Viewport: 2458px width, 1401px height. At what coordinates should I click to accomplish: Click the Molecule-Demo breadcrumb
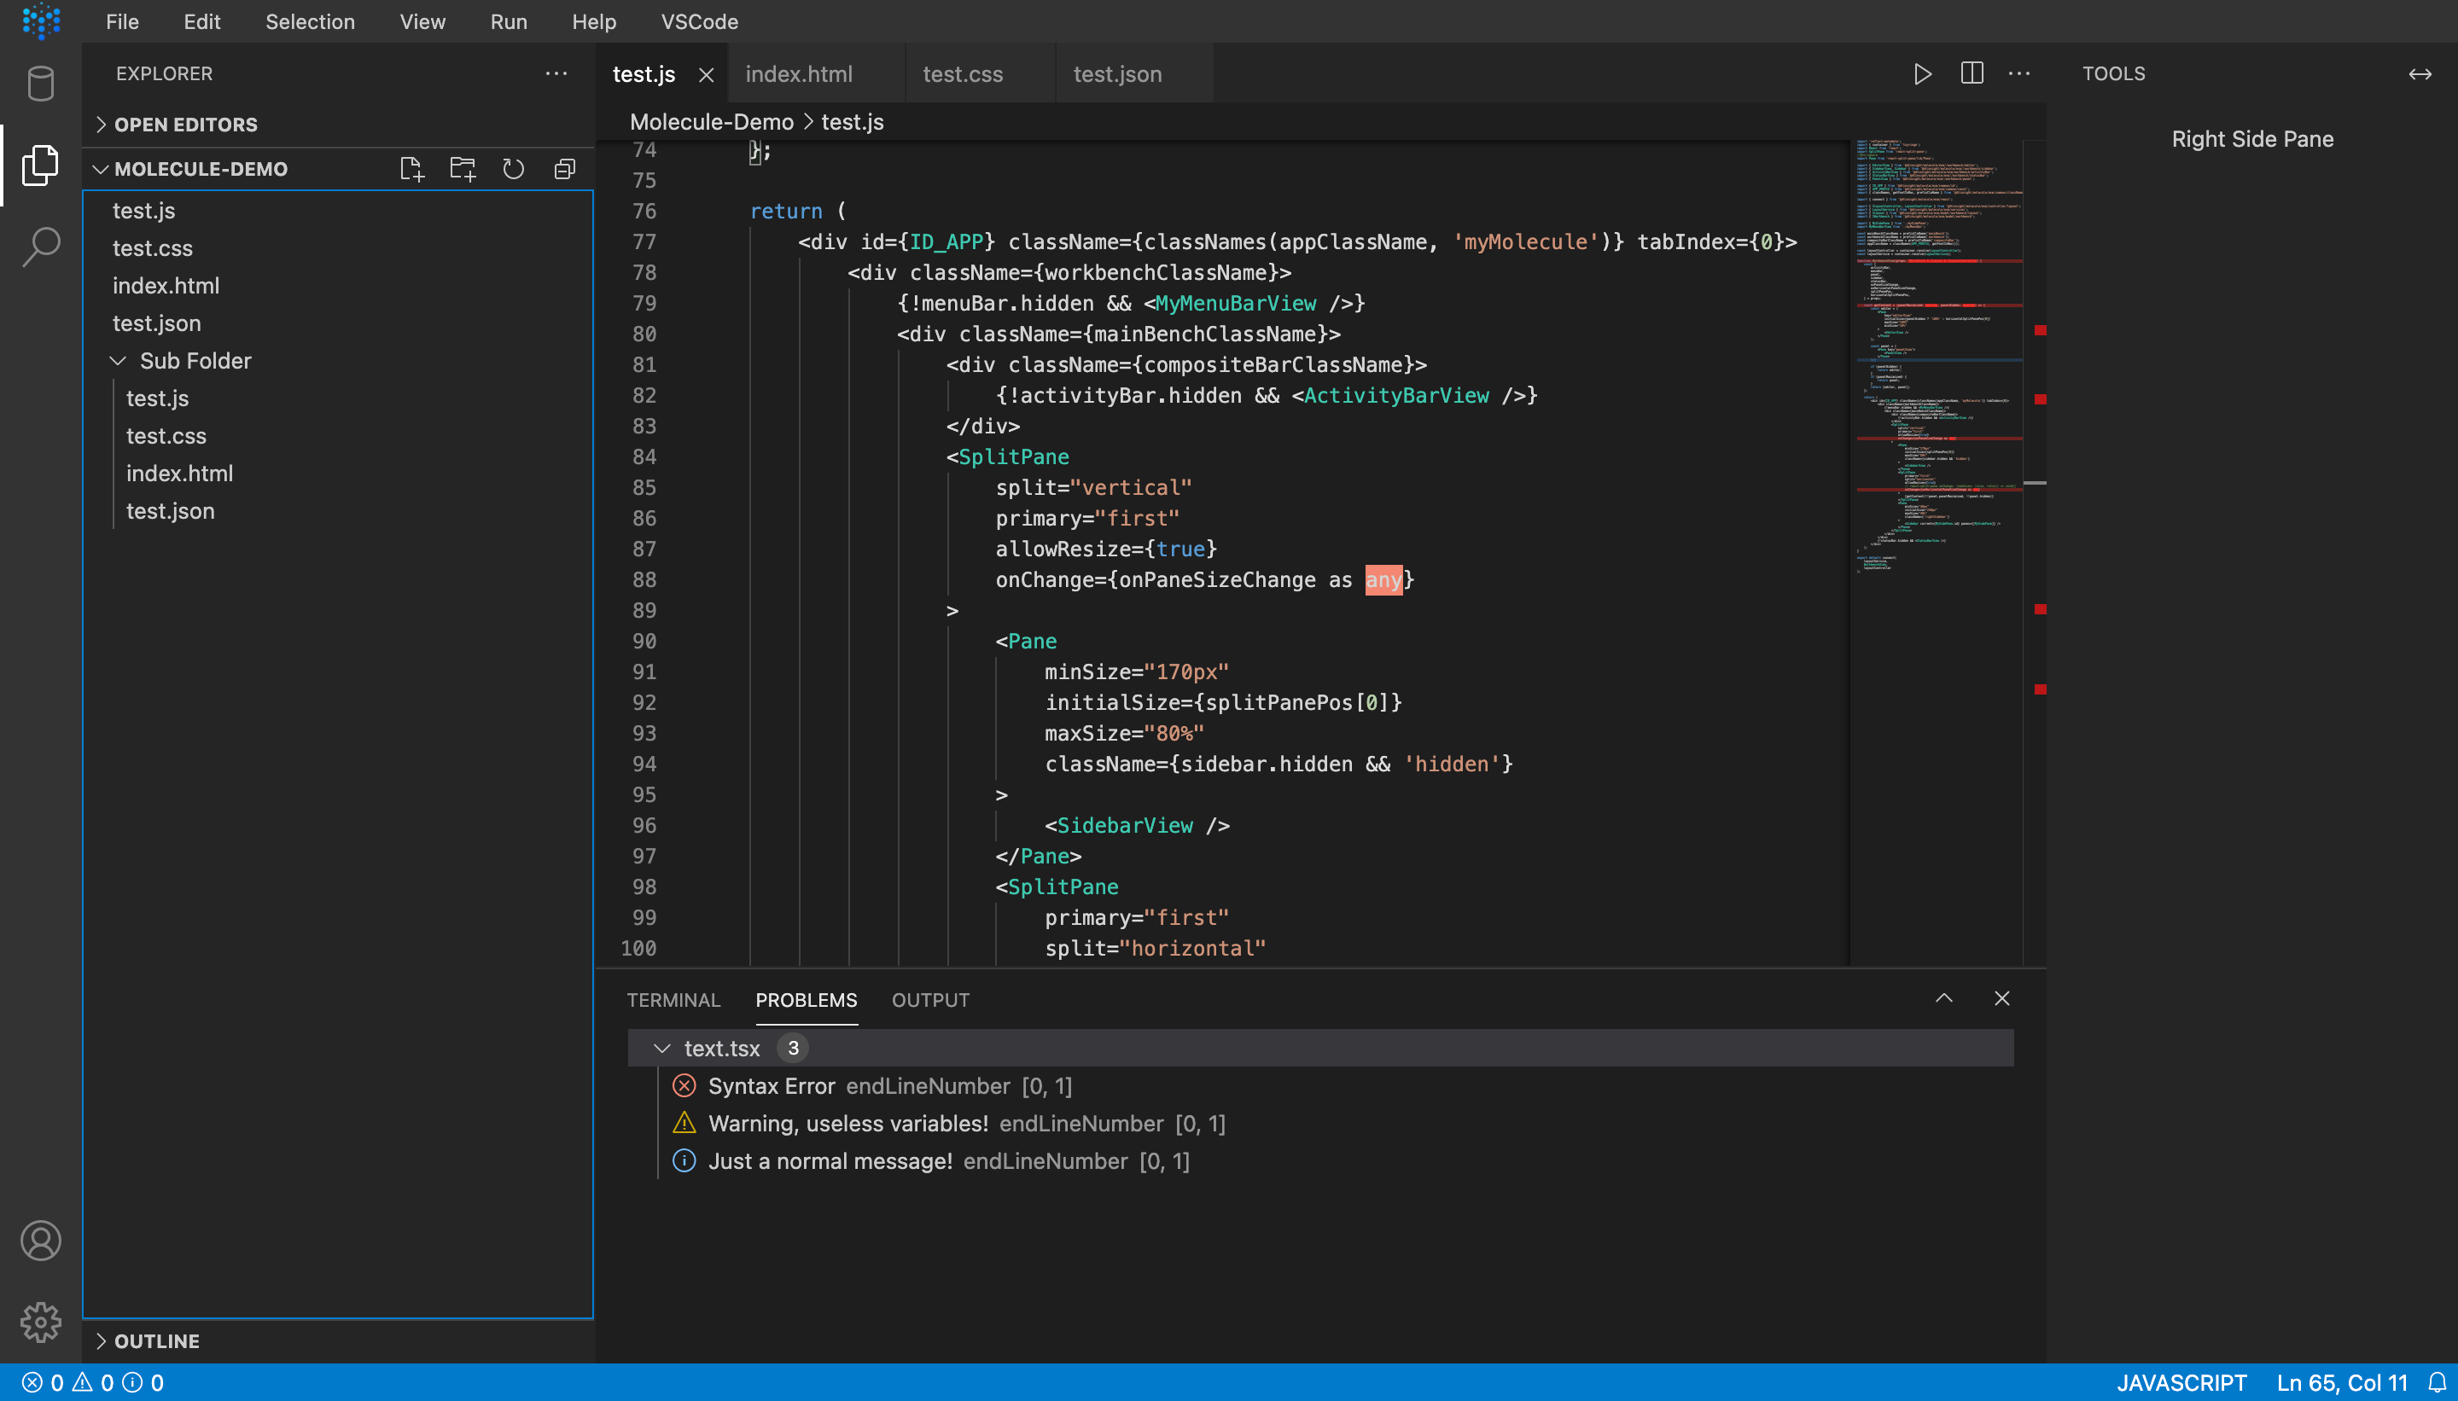click(x=711, y=122)
